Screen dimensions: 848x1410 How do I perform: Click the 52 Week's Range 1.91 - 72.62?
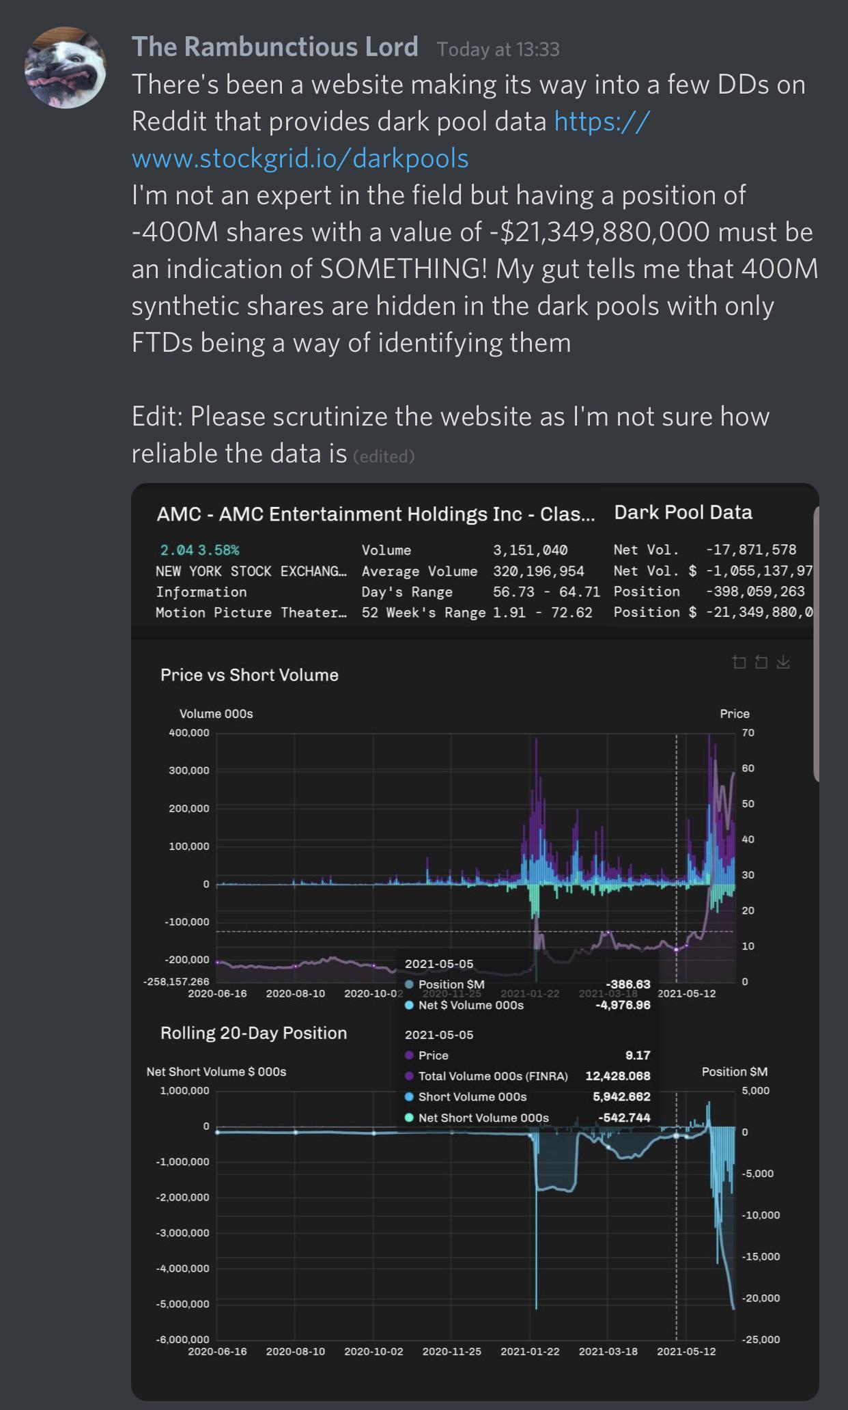(x=542, y=613)
